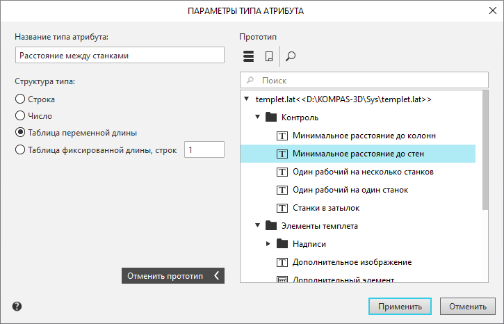Collapse the templet.lat root node

(247, 99)
